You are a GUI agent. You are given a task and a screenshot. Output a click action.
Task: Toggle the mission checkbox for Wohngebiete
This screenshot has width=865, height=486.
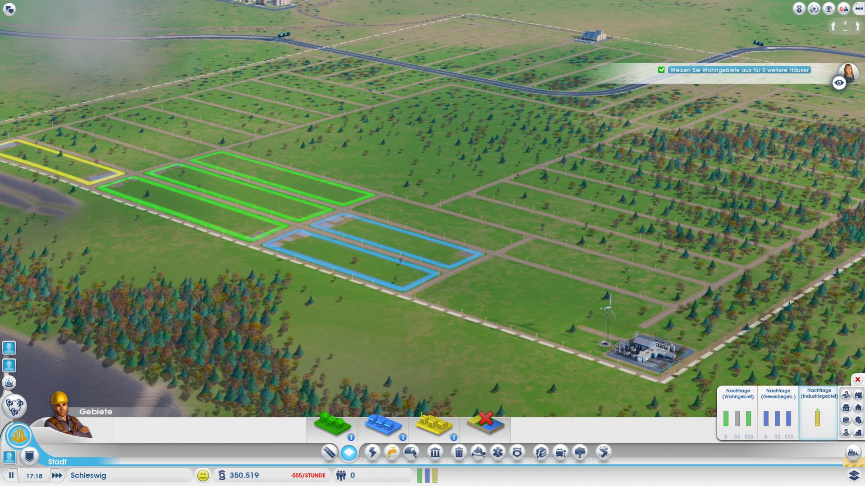point(661,70)
